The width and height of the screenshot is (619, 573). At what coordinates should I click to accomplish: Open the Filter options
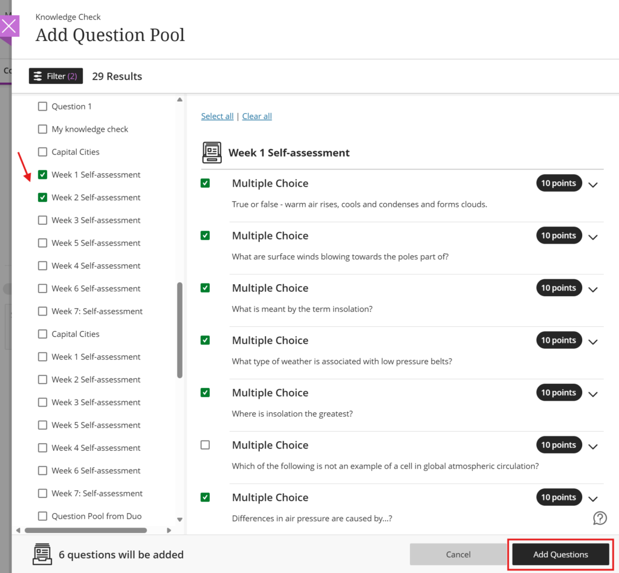point(55,76)
